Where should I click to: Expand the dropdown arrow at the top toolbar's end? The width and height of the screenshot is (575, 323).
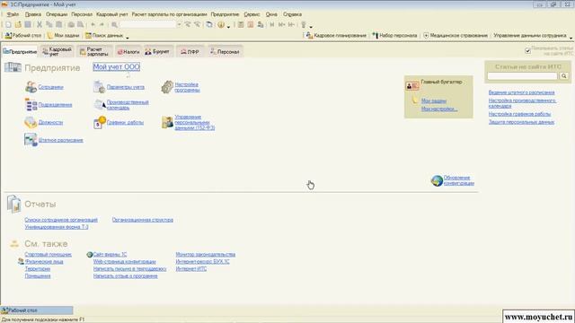(x=311, y=26)
